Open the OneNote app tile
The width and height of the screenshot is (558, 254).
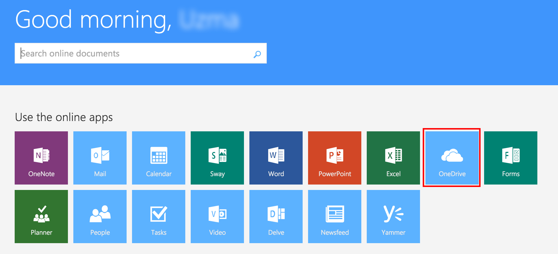pos(41,158)
